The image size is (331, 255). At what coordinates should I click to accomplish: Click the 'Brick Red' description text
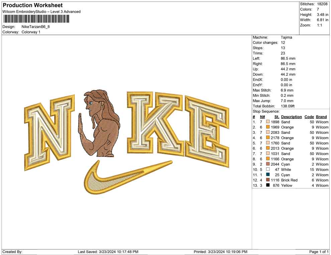click(289, 180)
